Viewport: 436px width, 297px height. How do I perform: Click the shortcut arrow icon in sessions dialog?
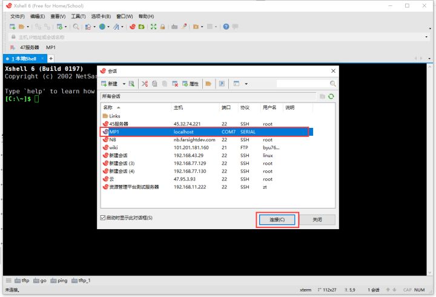(222, 84)
